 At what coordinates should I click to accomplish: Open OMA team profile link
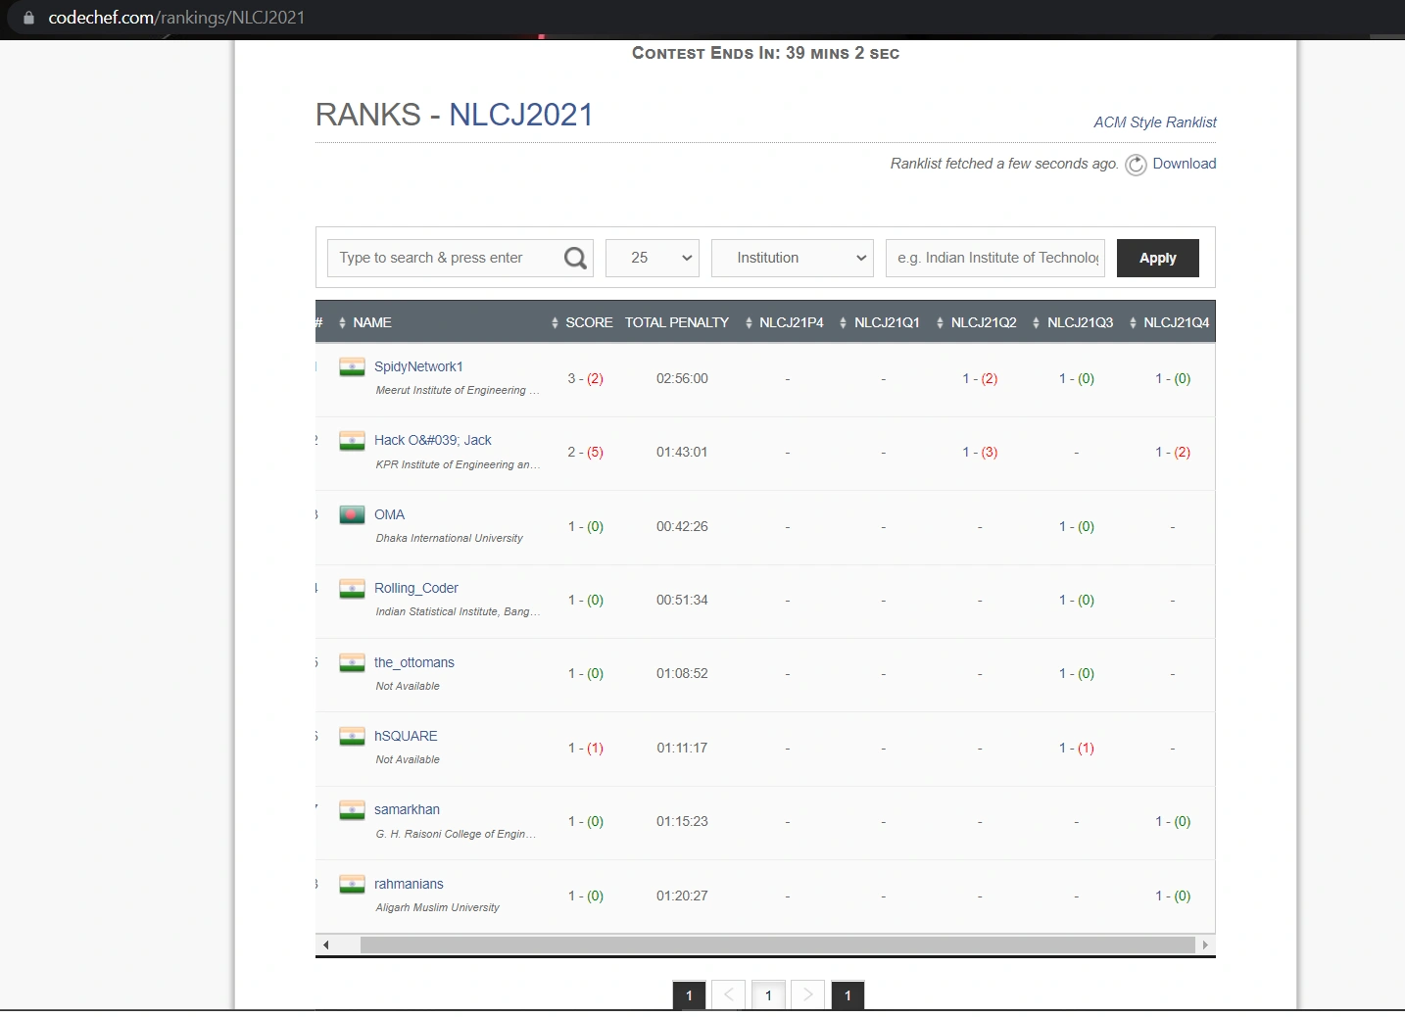pos(389,514)
